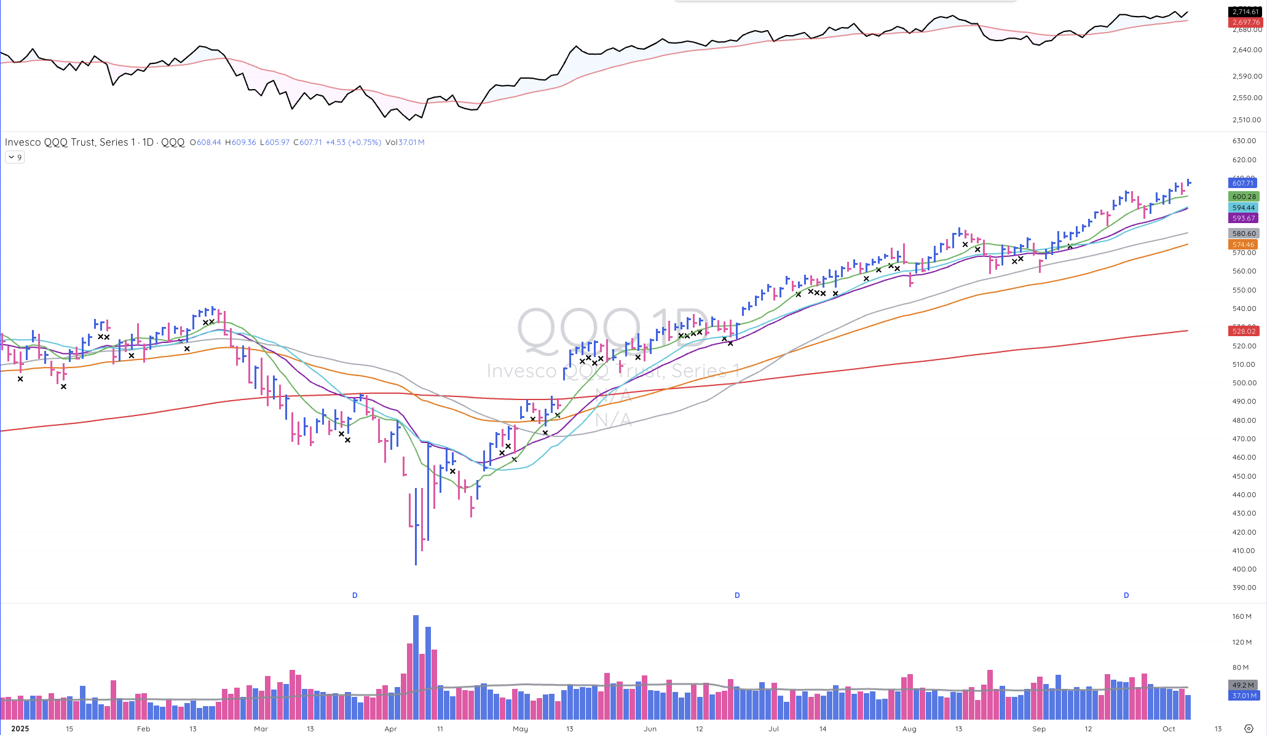The height and width of the screenshot is (735, 1267).
Task: Click the dividend D marker near April
Action: click(x=355, y=595)
